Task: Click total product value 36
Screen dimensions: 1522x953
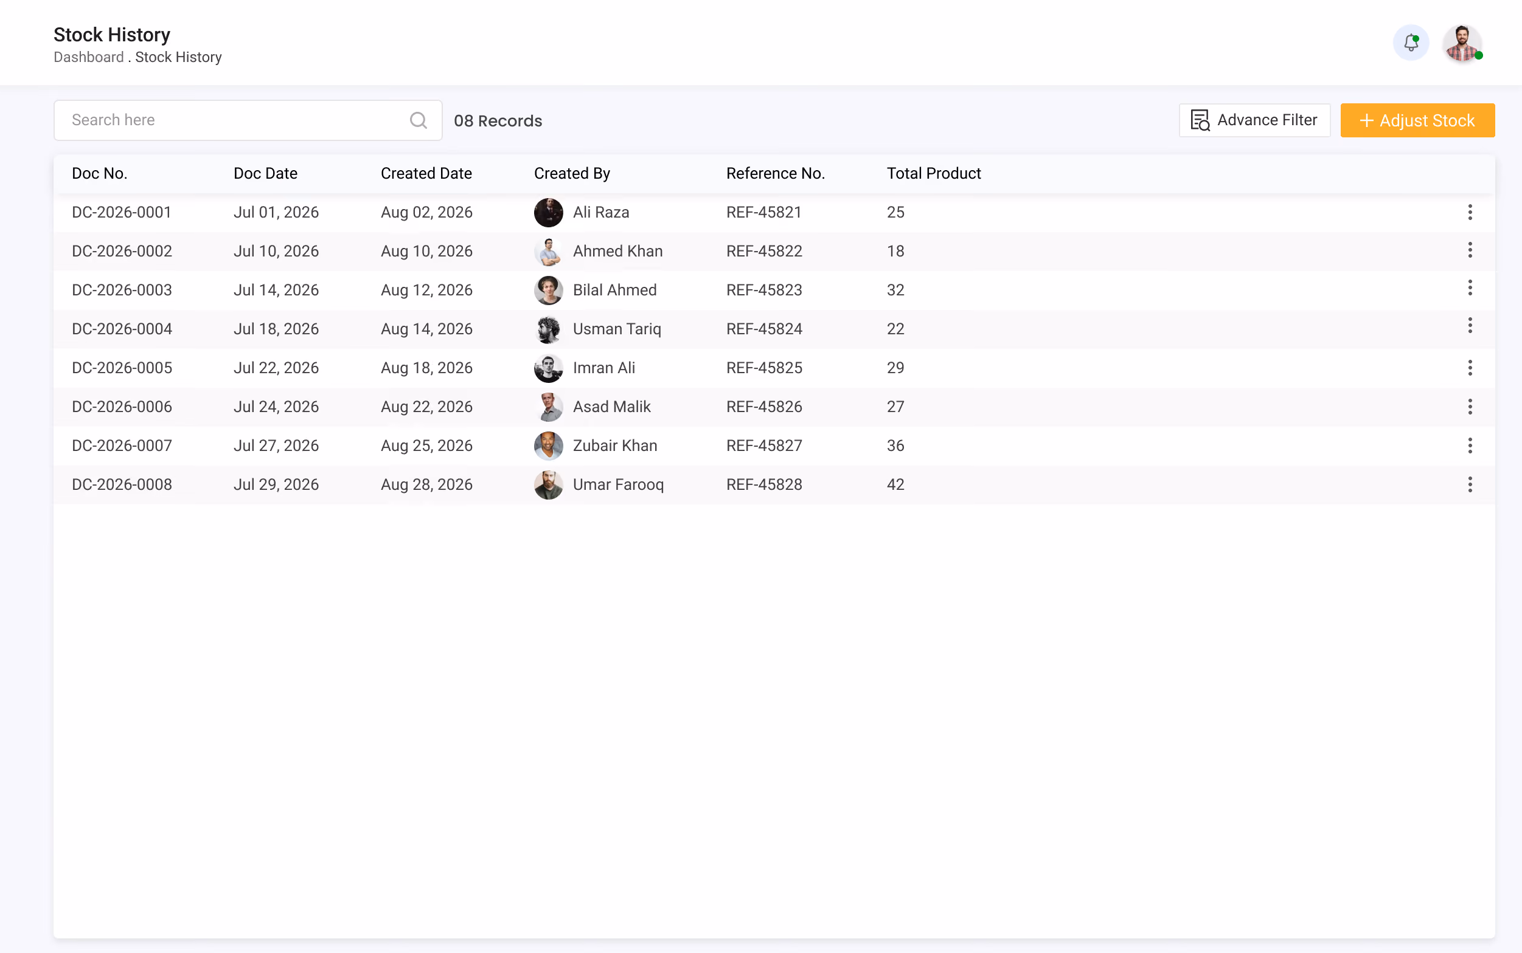Action: pyautogui.click(x=895, y=446)
